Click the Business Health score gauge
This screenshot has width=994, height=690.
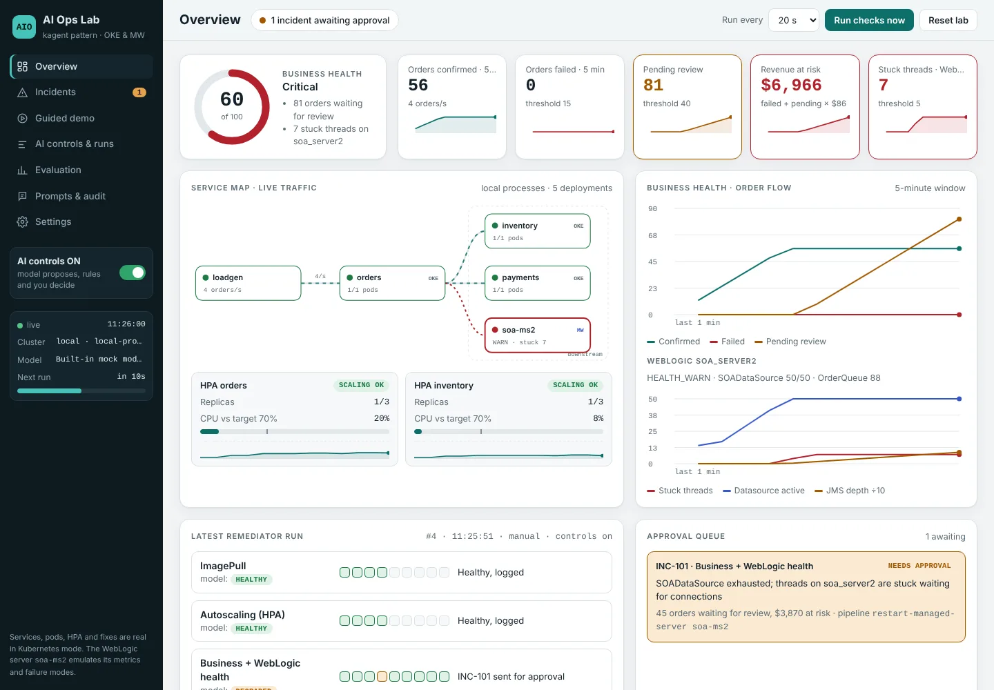click(232, 107)
